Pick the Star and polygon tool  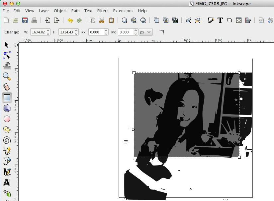(7, 129)
